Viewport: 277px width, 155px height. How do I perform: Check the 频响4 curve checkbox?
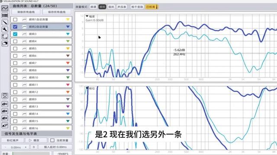[15, 41]
